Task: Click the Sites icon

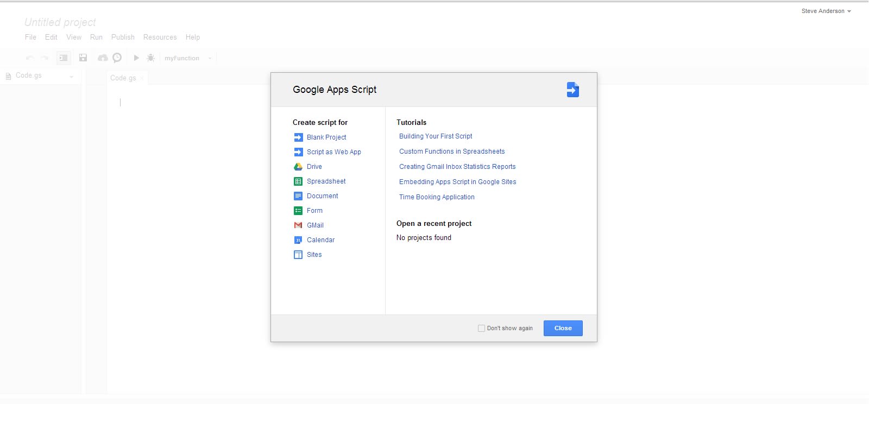Action: (298, 255)
